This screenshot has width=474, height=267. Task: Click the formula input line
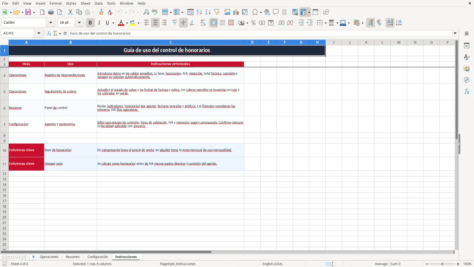click(260, 33)
